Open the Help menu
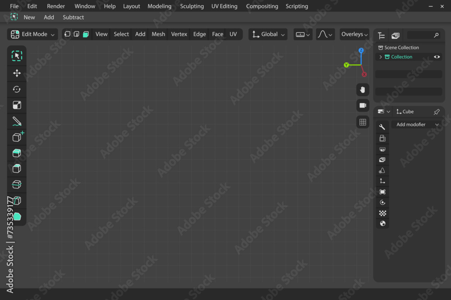Viewport: 451px width, 300px height. pyautogui.click(x=110, y=6)
